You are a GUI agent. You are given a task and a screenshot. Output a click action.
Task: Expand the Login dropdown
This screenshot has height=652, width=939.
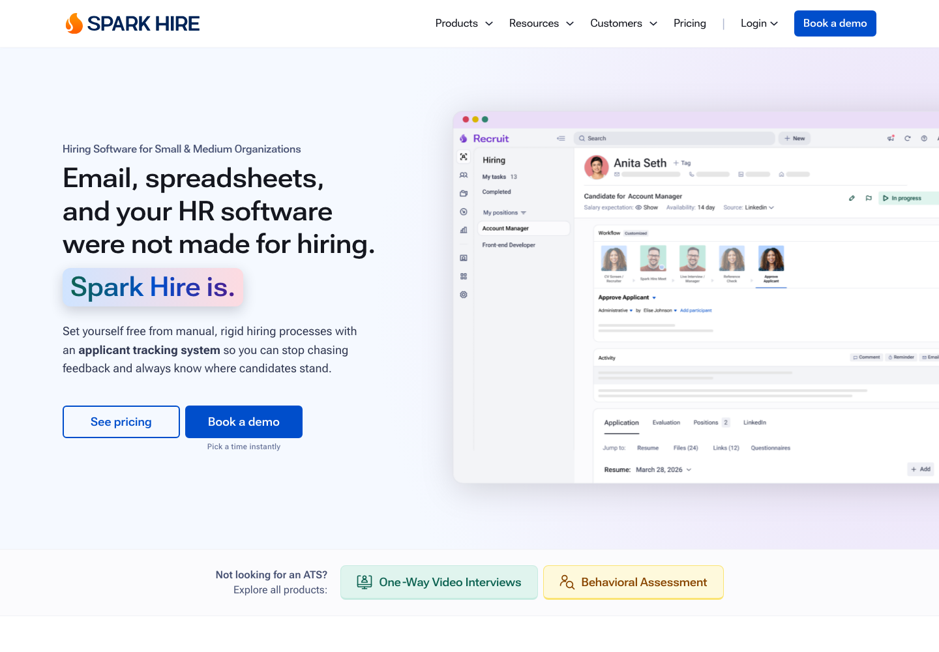pyautogui.click(x=760, y=23)
